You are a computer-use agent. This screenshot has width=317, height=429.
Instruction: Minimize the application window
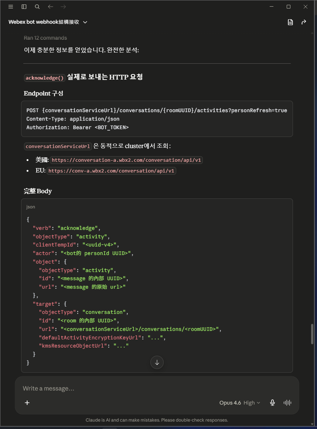point(272,7)
